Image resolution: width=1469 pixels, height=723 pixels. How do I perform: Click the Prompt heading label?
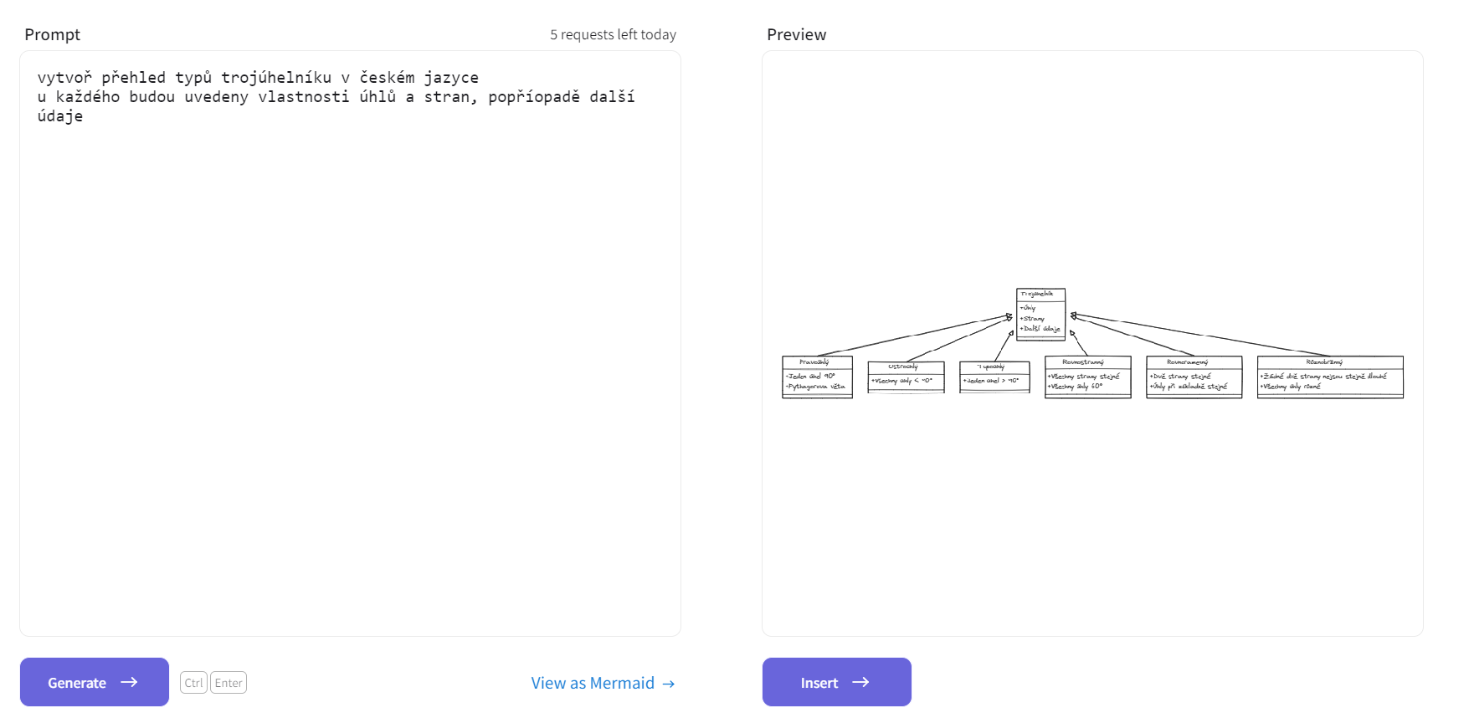coord(52,34)
